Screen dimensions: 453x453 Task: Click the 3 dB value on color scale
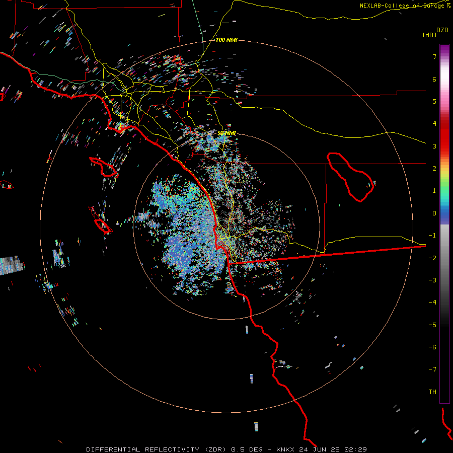(434, 146)
